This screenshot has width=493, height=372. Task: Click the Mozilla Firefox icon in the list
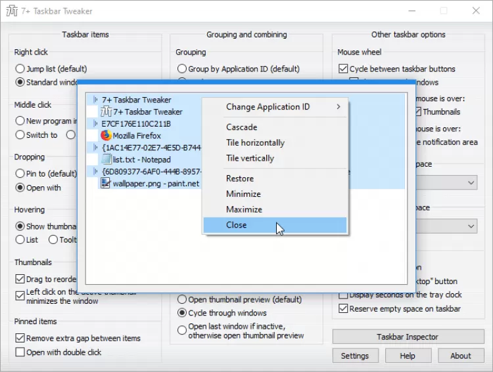[x=106, y=135]
